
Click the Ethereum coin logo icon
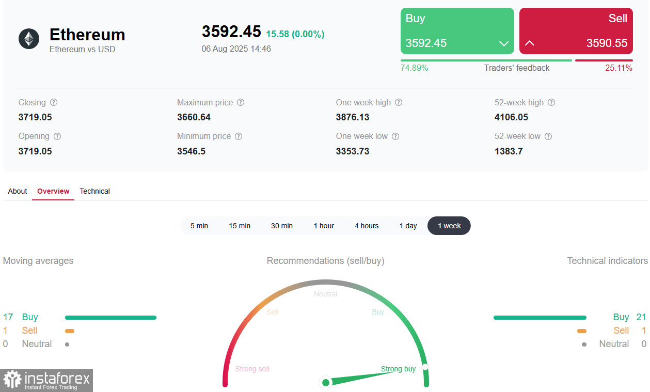pos(29,39)
